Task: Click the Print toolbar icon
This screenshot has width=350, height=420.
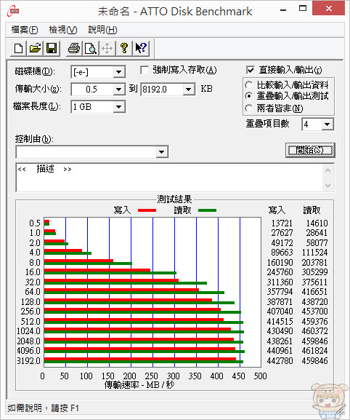Action: 74,49
